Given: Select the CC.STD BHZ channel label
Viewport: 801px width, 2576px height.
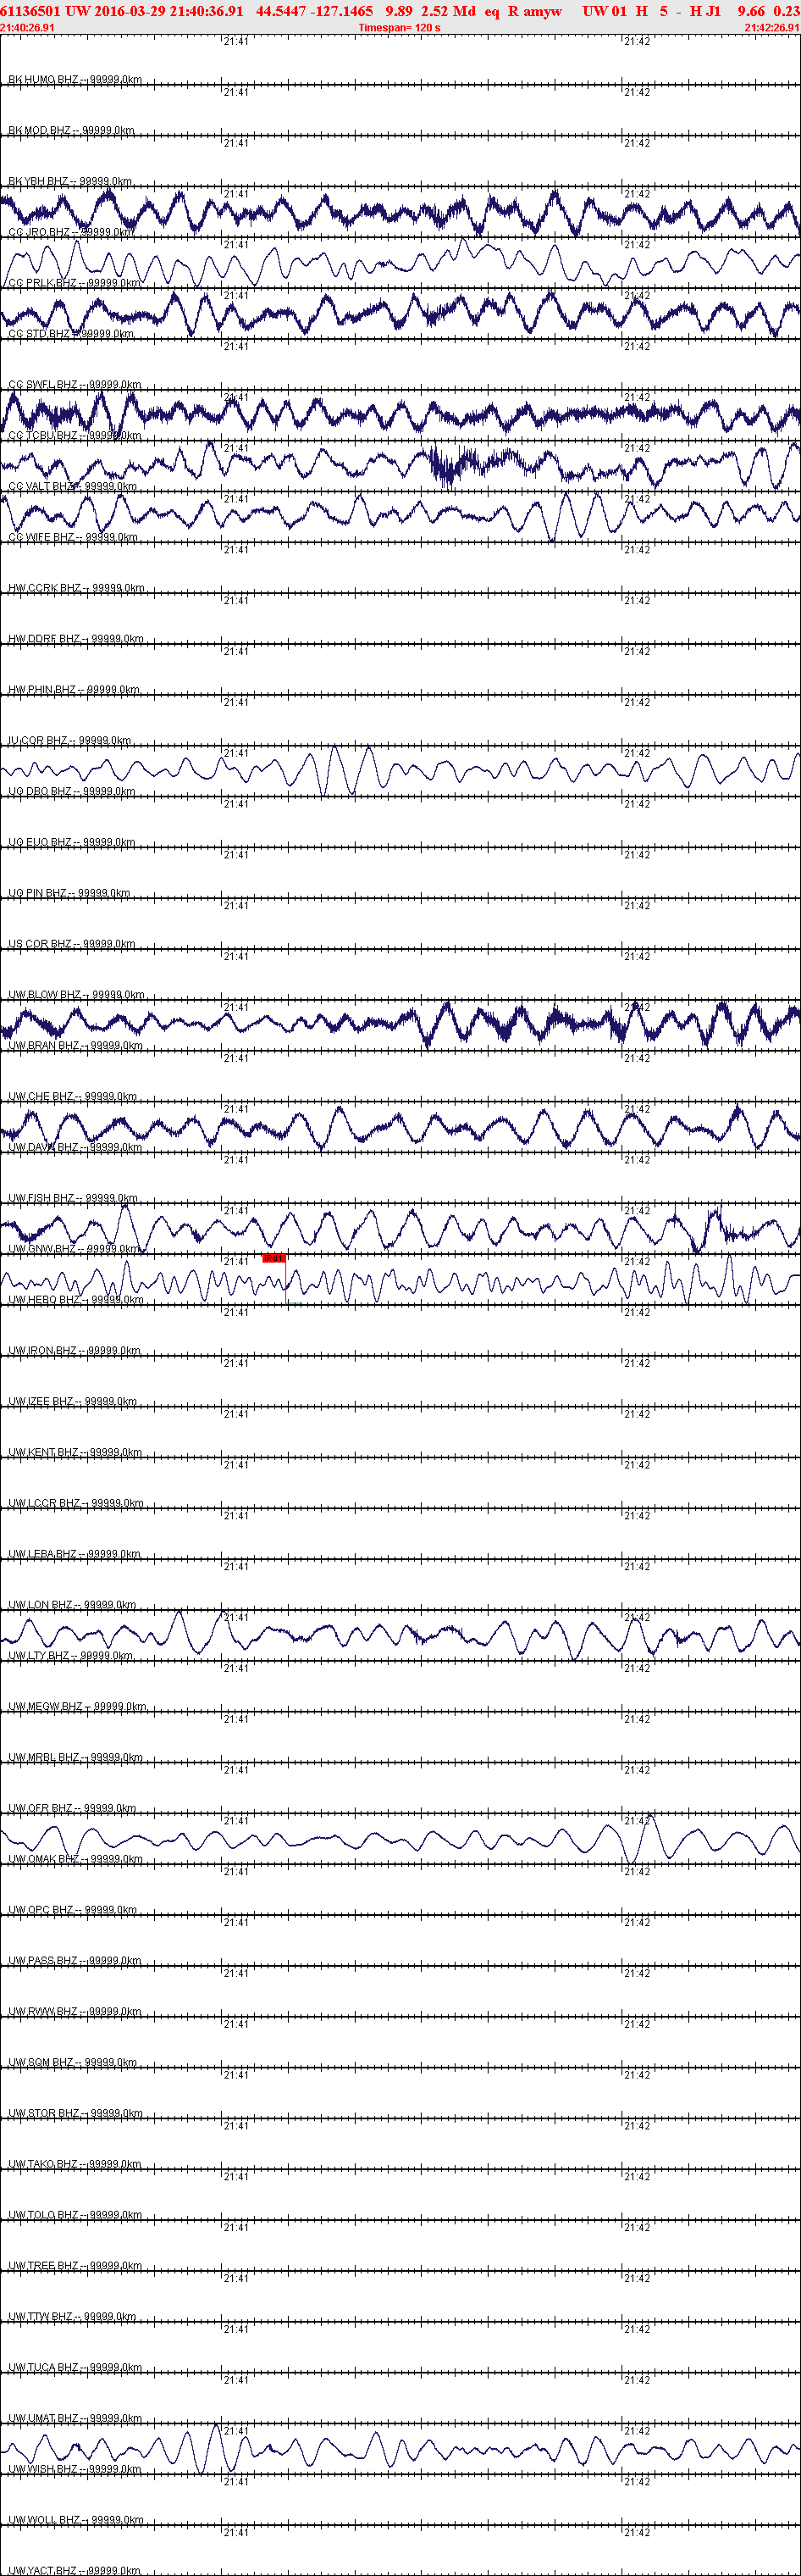Looking at the screenshot, I should click(x=71, y=334).
